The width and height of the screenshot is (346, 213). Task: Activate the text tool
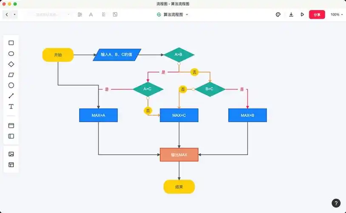(x=11, y=106)
